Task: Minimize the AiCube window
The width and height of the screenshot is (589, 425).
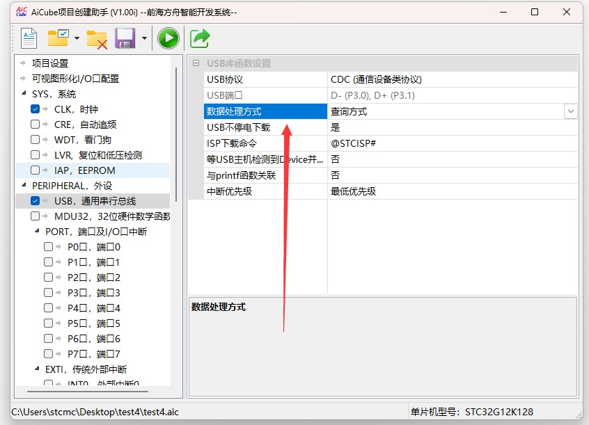Action: coord(503,12)
